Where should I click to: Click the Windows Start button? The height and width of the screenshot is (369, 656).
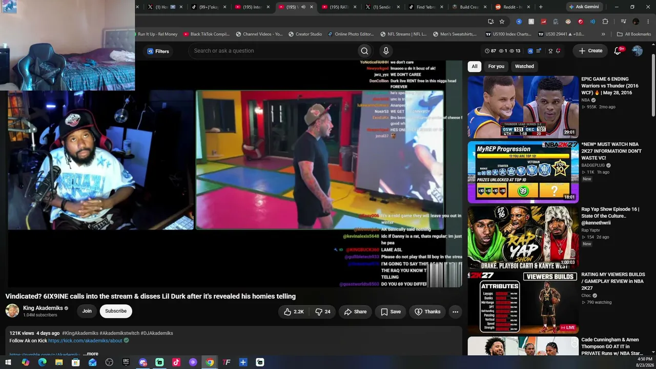[8, 362]
